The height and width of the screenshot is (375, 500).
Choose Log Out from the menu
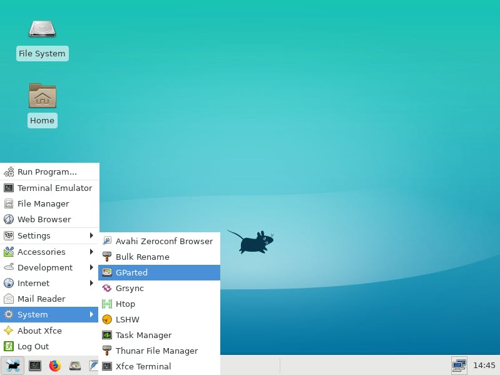coord(49,346)
